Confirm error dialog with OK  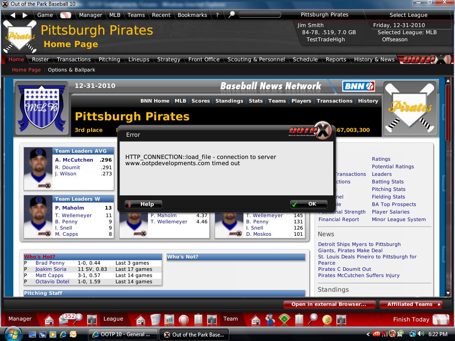tap(308, 204)
